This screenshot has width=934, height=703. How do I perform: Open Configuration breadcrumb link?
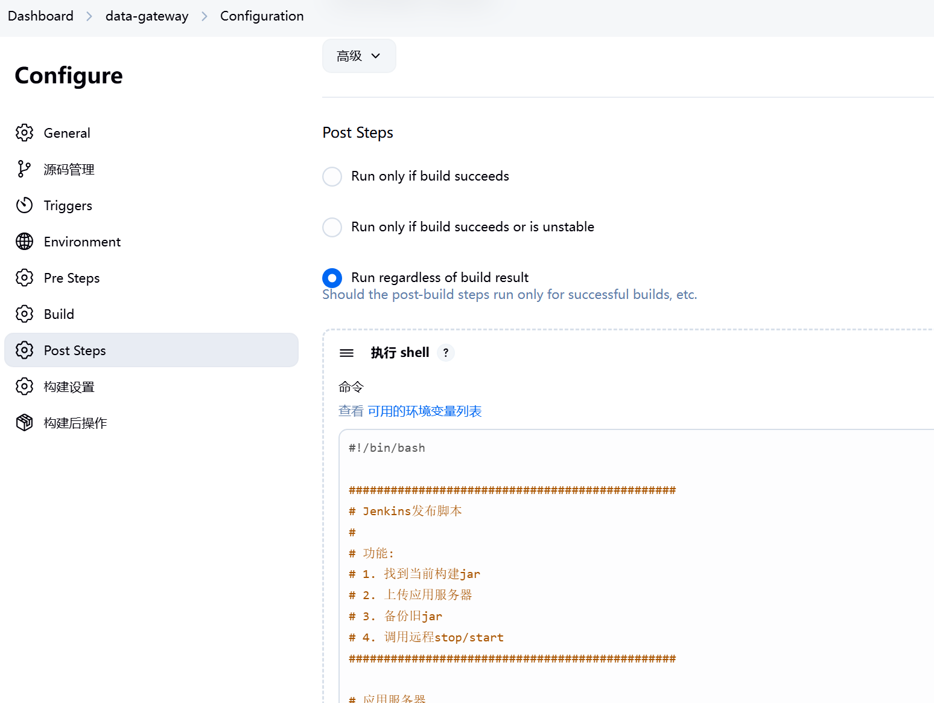pos(262,16)
